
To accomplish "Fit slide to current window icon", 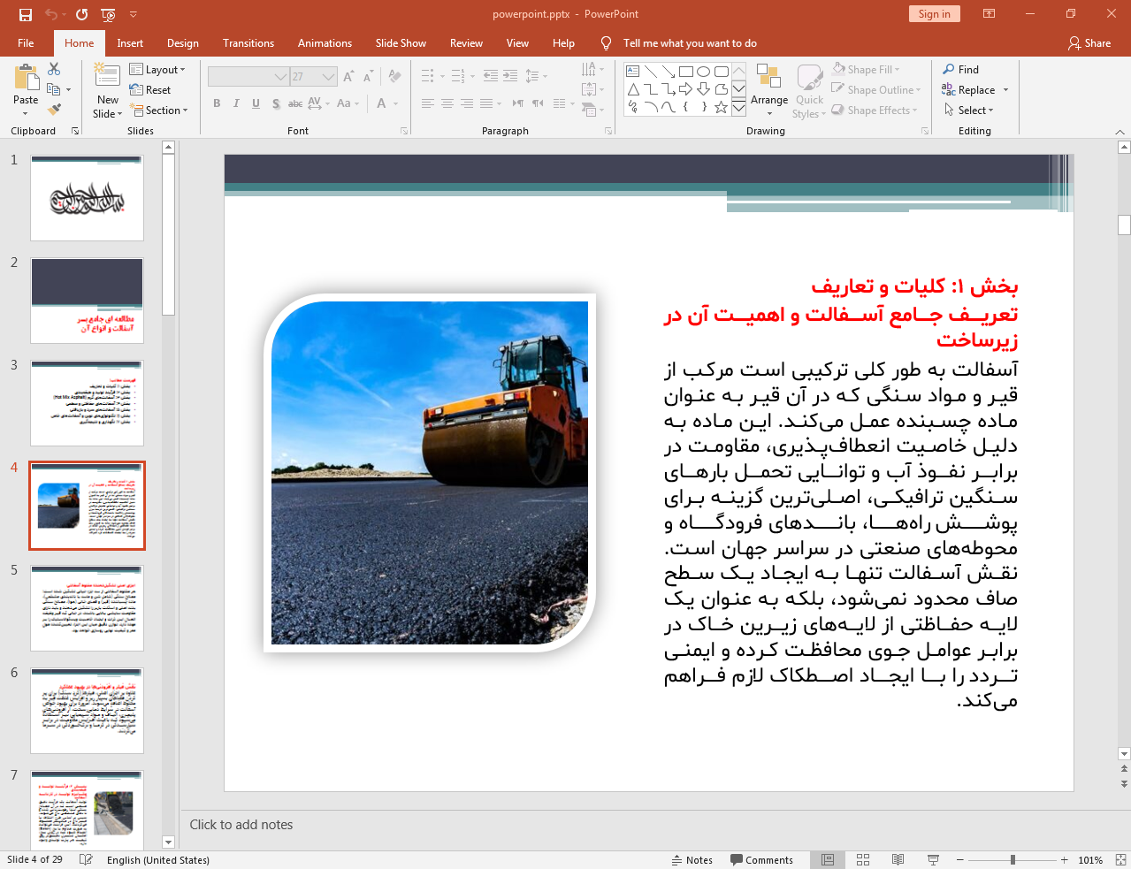I will 1120,859.
